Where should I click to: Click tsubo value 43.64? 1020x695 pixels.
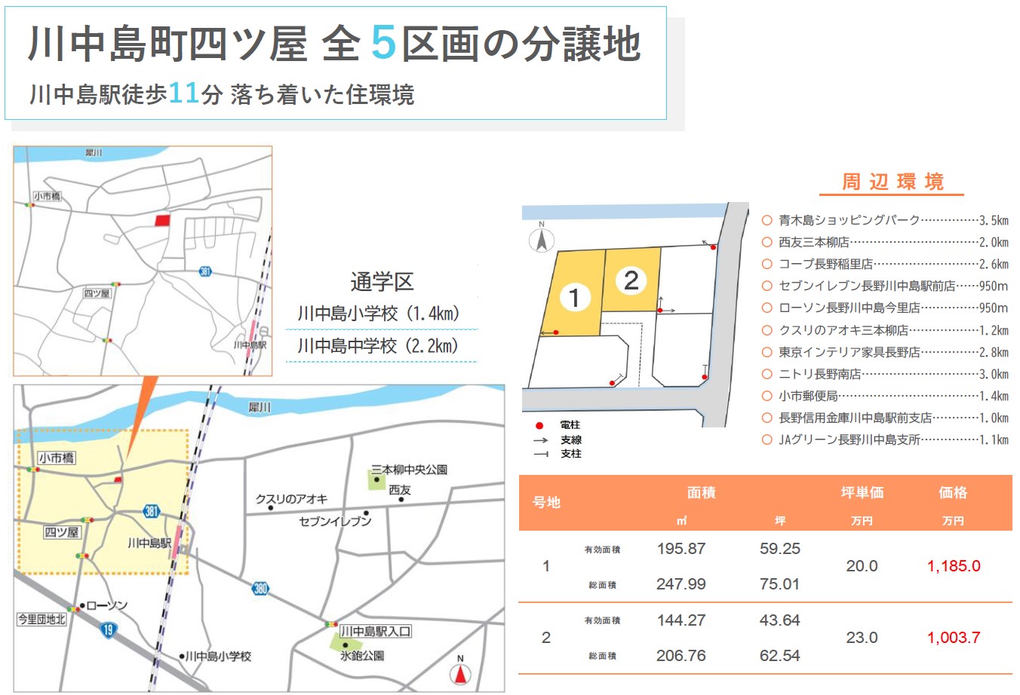(780, 620)
